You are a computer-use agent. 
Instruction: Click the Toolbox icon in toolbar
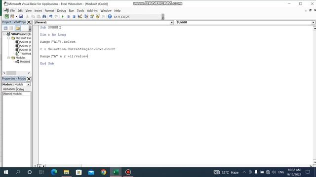[x=103, y=16]
